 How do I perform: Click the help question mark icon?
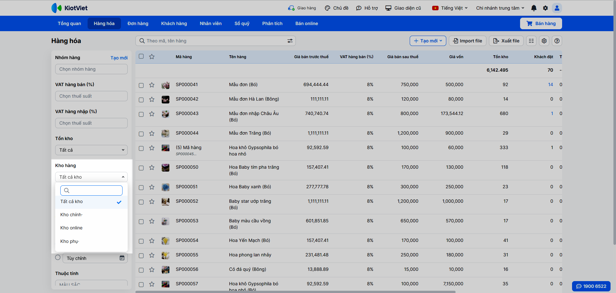pos(557,41)
